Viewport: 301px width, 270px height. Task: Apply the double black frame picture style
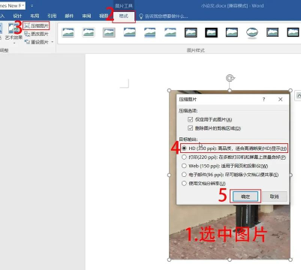click(191, 32)
